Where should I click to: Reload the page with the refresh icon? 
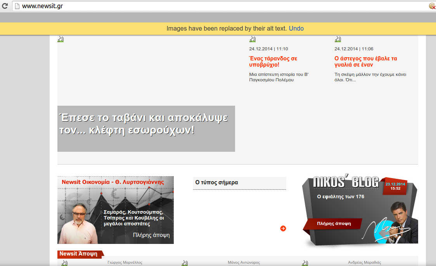(5, 6)
